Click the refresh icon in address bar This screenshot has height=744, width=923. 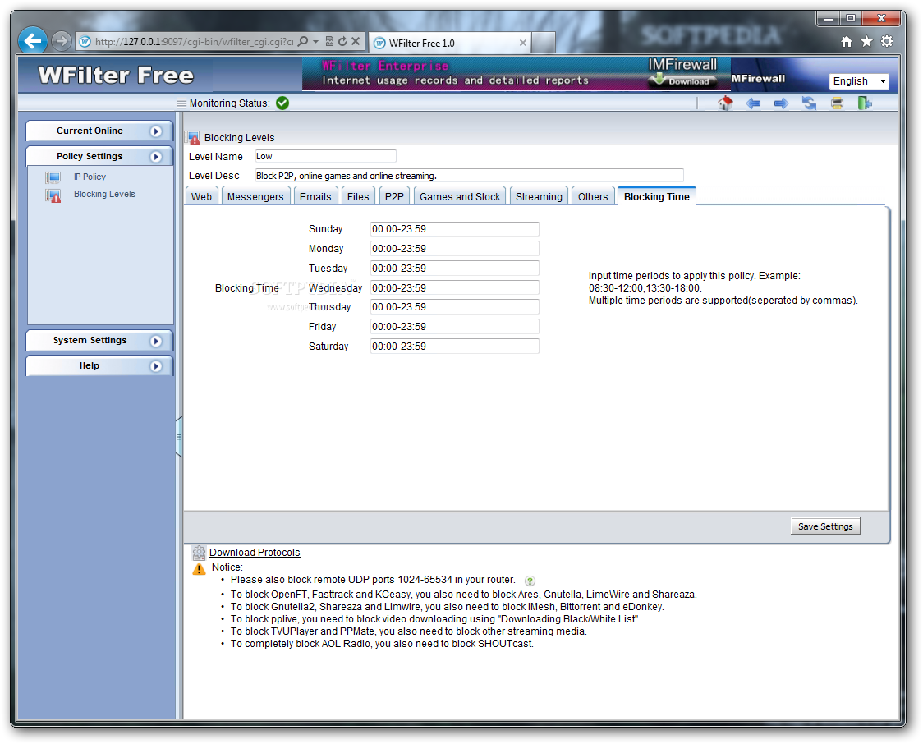[x=342, y=41]
